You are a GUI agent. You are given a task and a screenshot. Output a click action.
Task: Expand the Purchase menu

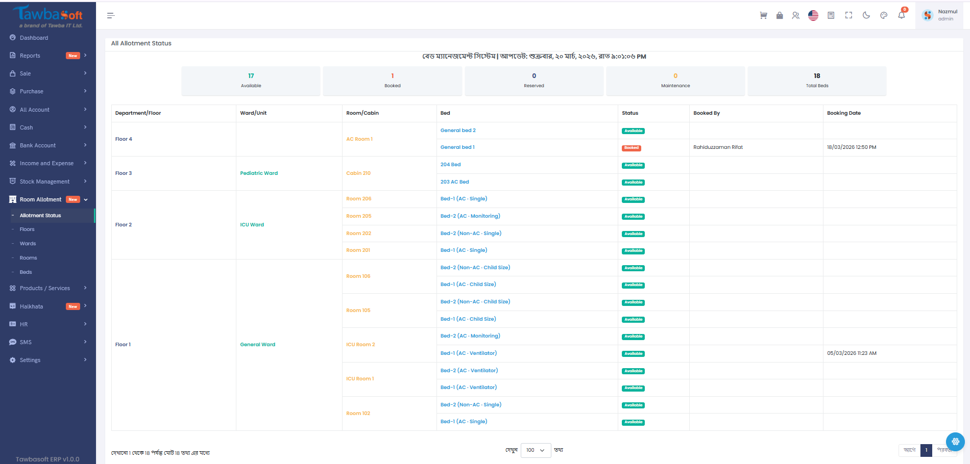[48, 91]
